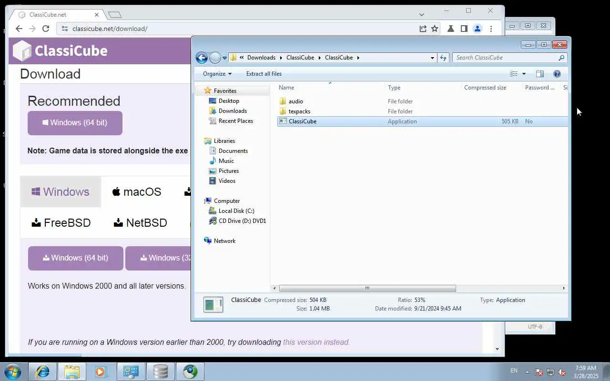Image resolution: width=610 pixels, height=381 pixels.
Task: Open Libraries in navigation pane
Action: pyautogui.click(x=224, y=141)
